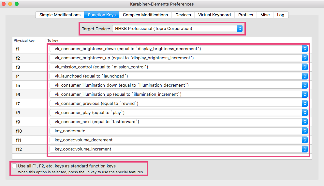Screen dimensions: 324x186
Task: Select the f4 physical key row label
Action: [18, 76]
